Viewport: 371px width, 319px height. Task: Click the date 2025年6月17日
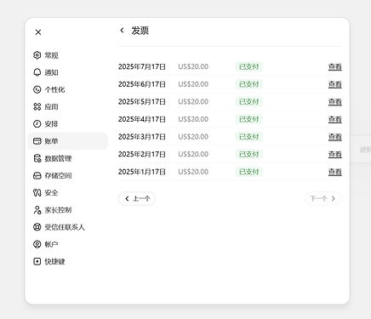click(x=142, y=84)
